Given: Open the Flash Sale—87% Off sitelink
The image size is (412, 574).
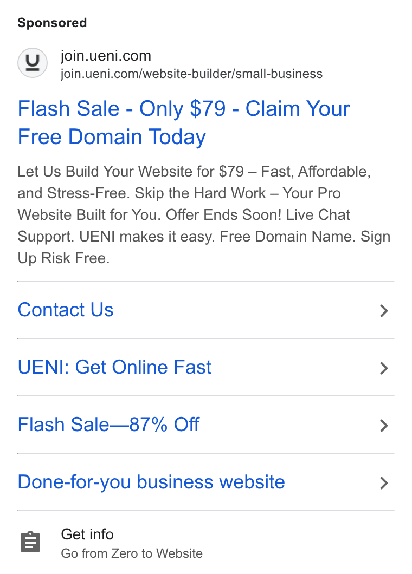Looking at the screenshot, I should 206,425.
